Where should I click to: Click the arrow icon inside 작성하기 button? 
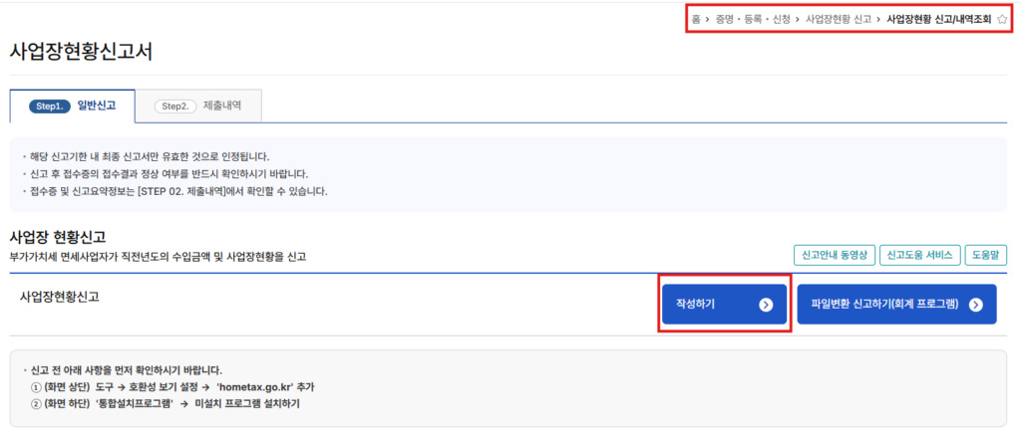tap(766, 305)
